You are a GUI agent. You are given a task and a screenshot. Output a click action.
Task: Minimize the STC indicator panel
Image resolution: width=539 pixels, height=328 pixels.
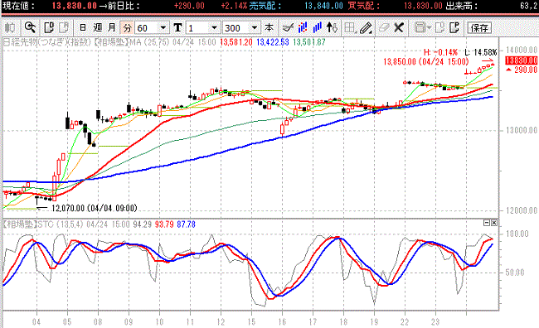[487, 223]
